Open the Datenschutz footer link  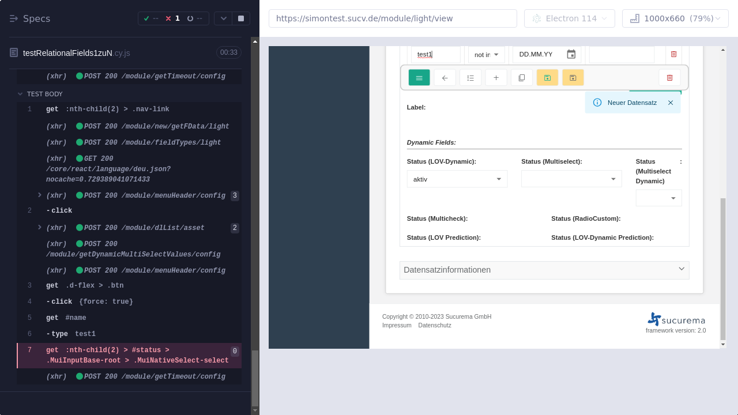435,325
